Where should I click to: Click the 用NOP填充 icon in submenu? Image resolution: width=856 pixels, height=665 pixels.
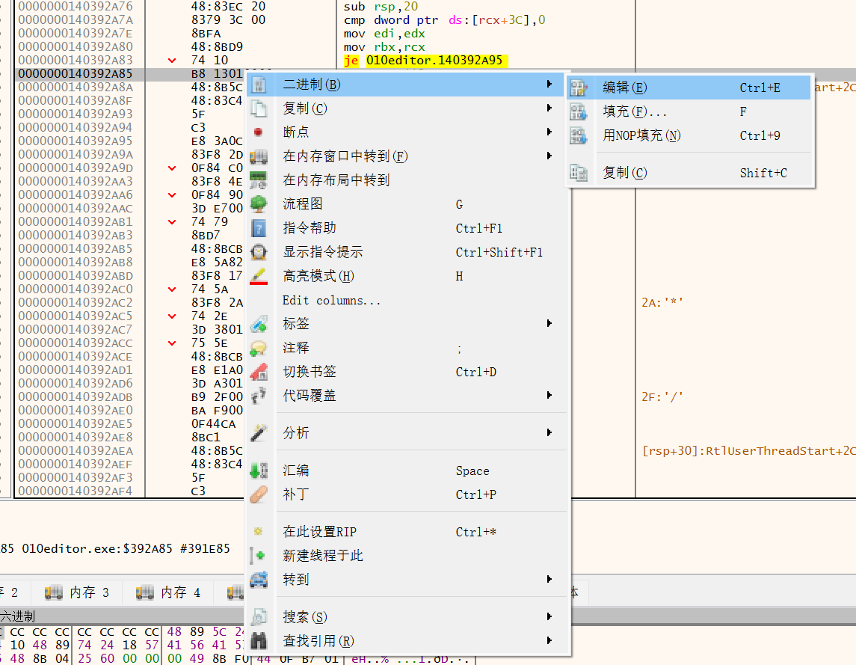[x=579, y=135]
